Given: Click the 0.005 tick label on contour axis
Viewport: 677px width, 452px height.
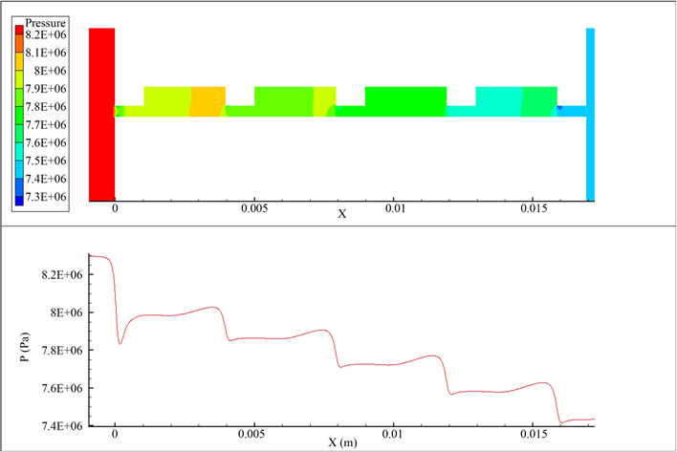Looking at the screenshot, I should tap(254, 207).
